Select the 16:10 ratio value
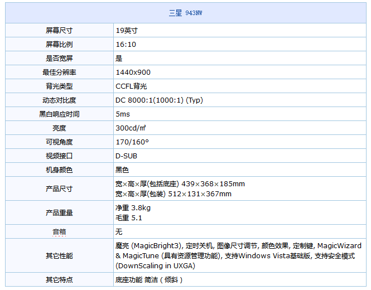The height and width of the screenshot is (290, 371). 126,44
